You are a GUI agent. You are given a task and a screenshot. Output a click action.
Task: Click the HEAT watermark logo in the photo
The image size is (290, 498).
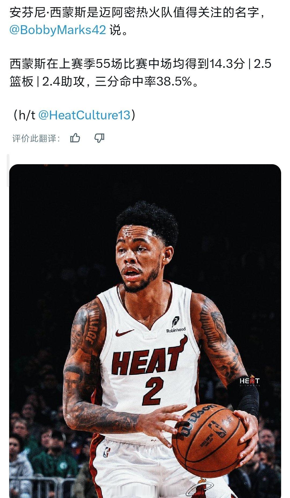pyautogui.click(x=249, y=382)
